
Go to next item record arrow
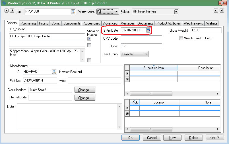pyautogui.click(x=216, y=11)
